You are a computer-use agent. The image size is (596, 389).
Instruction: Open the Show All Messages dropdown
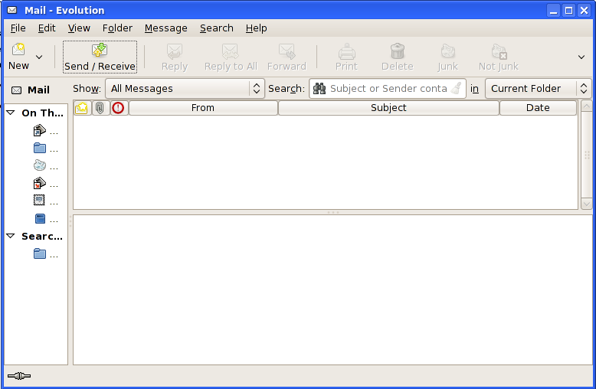pos(185,89)
